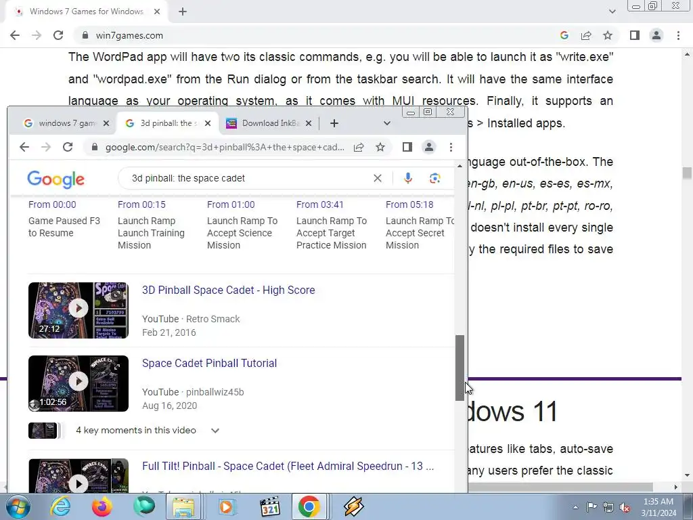Viewport: 693px width, 520px height.
Task: Open taskbar clock showing 1:35 AM
Action: pyautogui.click(x=658, y=507)
